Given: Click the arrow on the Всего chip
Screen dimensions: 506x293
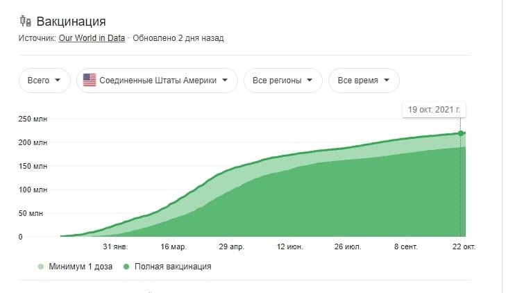Looking at the screenshot, I should click(58, 80).
